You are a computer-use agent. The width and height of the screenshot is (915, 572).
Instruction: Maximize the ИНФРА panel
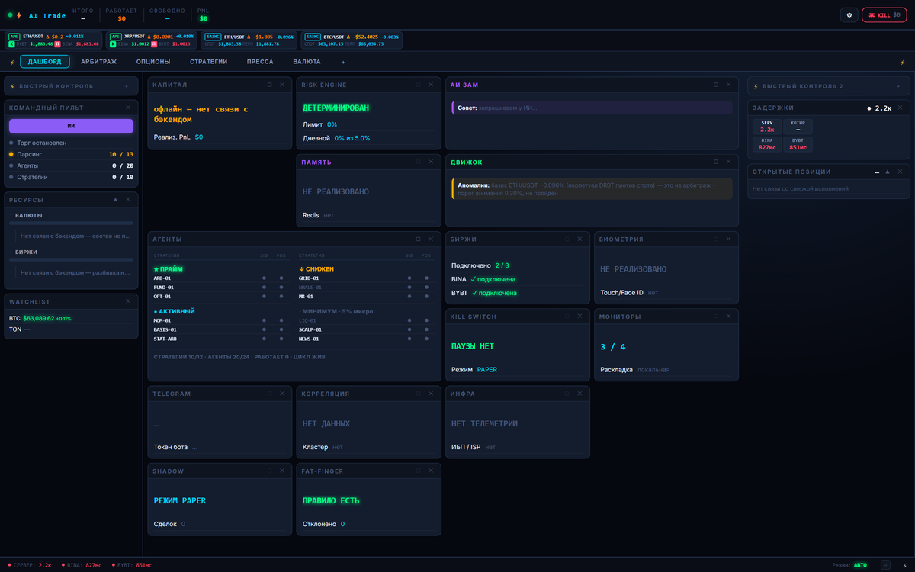567,394
